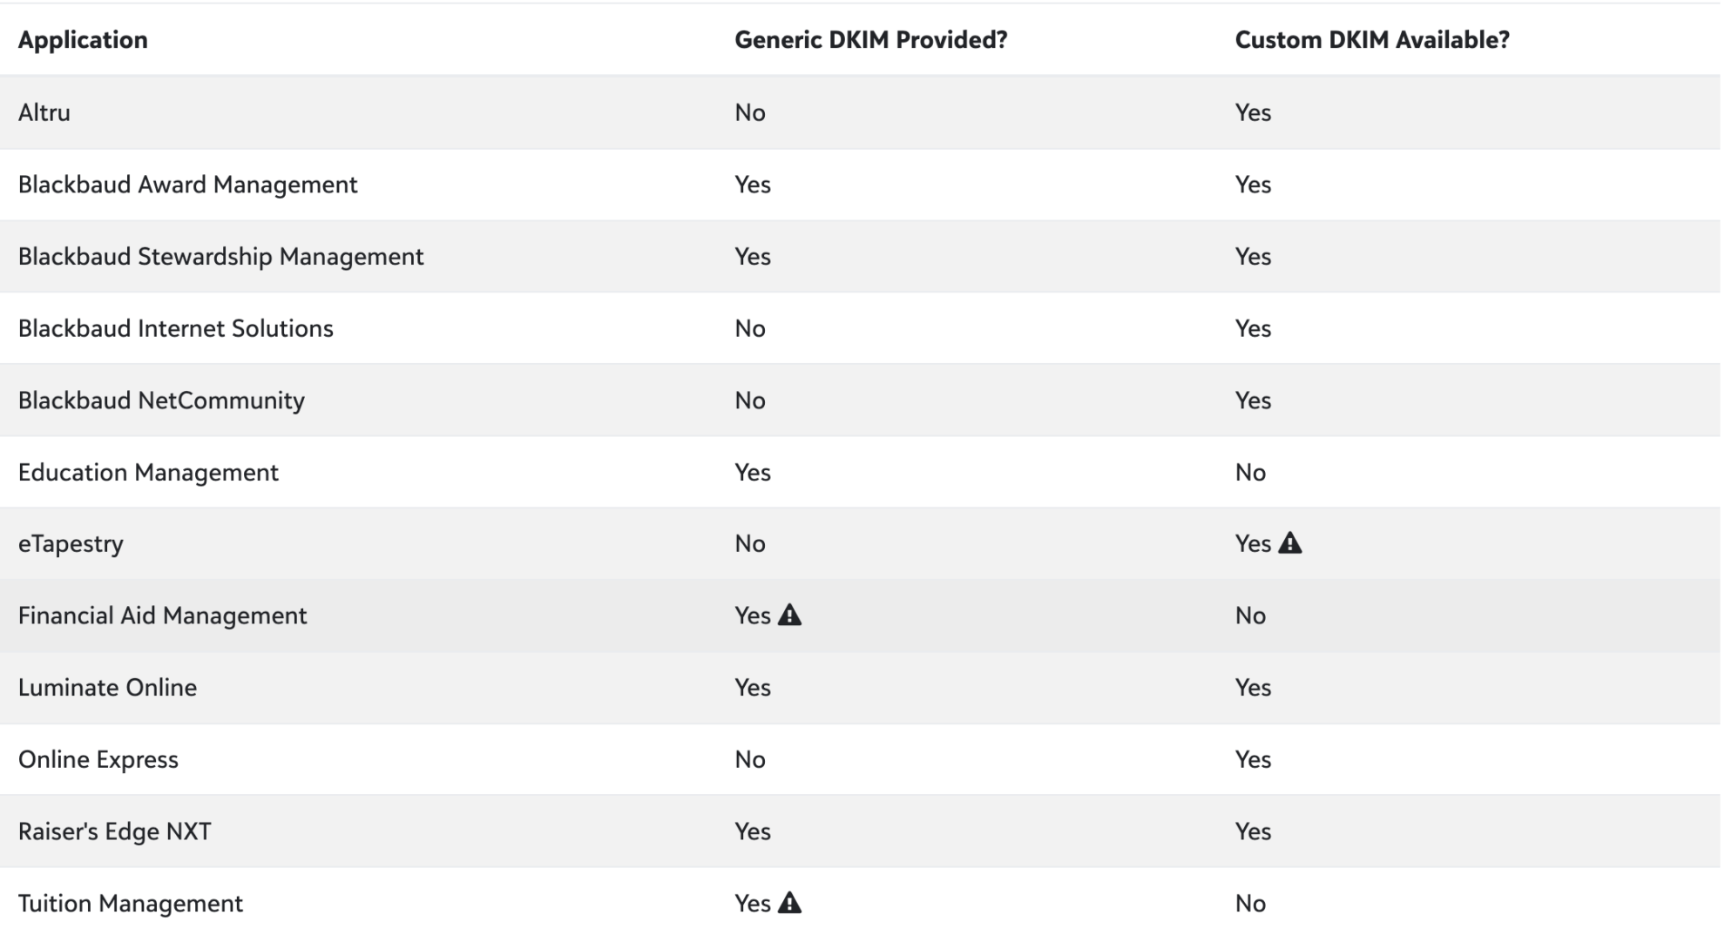Click the Raiser's Edge NXT cell

tap(114, 831)
